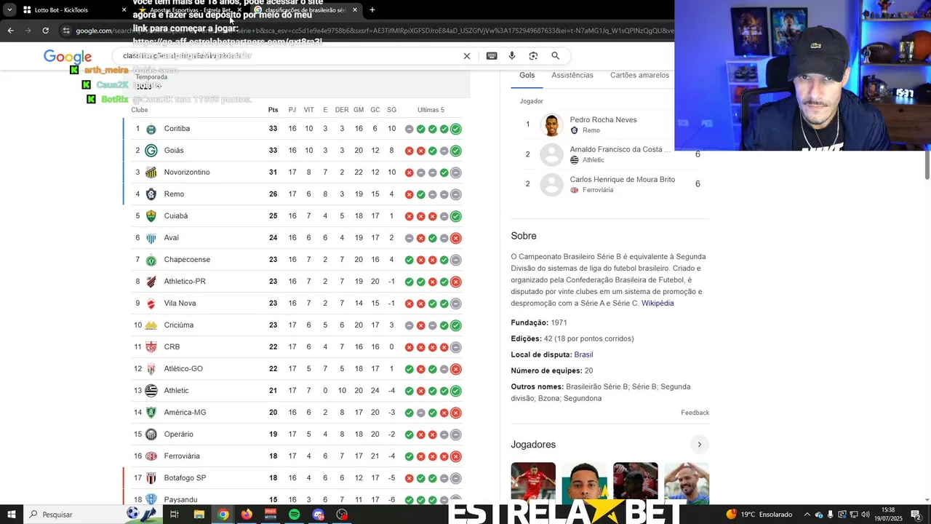Open a new Chrome tab
The height and width of the screenshot is (524, 931).
372,10
